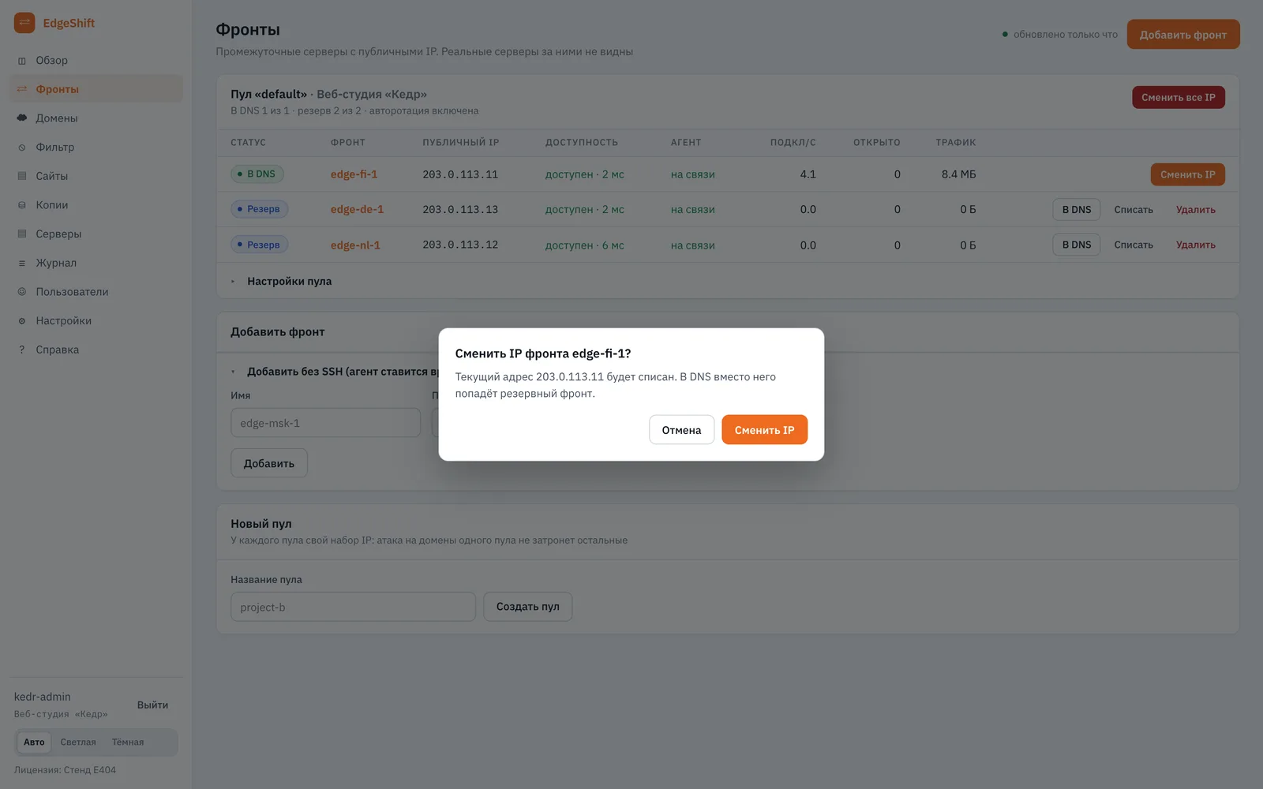Click the Создать пул button
This screenshot has height=789, width=1263.
pos(527,607)
